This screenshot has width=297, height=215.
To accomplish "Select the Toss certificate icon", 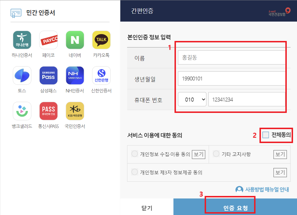I will click(22, 75).
